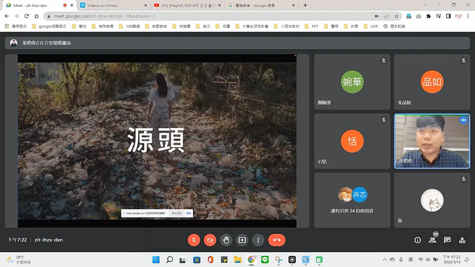The height and width of the screenshot is (267, 475).
Task: Open the three-dot more options menu
Action: [x=258, y=240]
